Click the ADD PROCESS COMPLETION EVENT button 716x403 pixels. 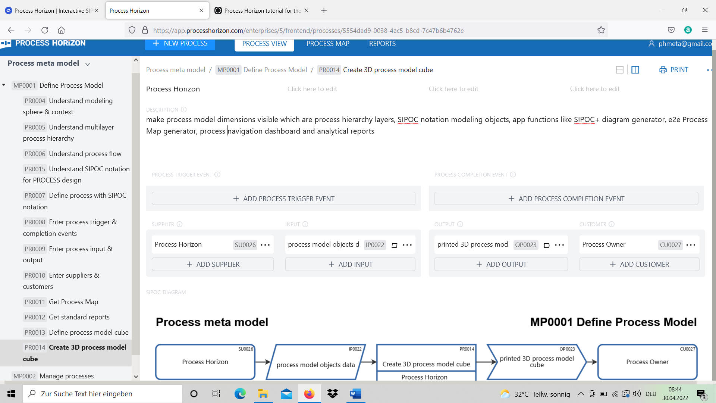pos(566,198)
